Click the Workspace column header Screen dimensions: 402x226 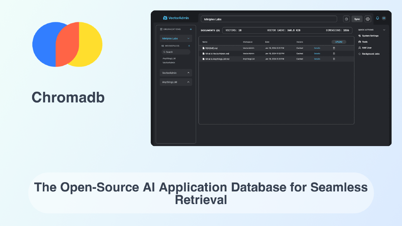tap(248, 42)
